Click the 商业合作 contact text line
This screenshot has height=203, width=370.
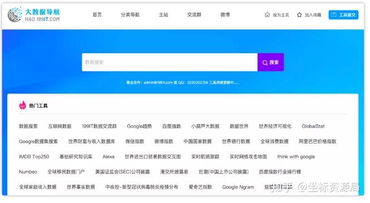pos(183,83)
